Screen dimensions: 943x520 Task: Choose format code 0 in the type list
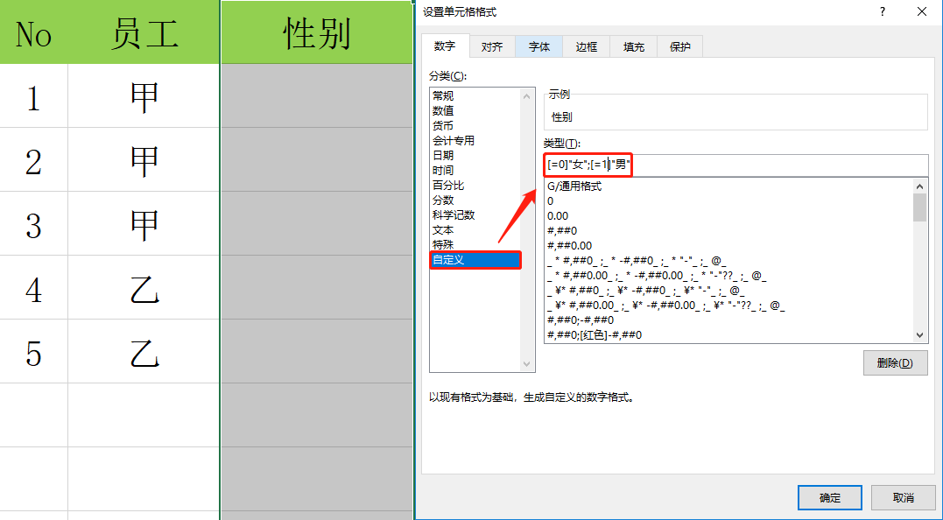click(728, 201)
